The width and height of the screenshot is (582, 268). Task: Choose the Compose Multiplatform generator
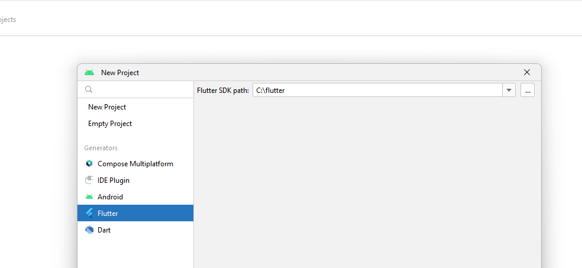(x=135, y=164)
